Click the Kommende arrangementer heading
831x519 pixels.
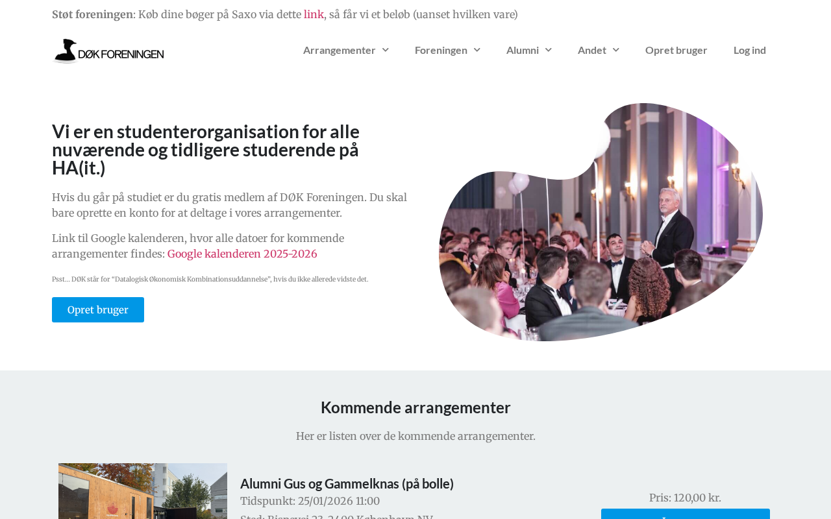tap(415, 407)
